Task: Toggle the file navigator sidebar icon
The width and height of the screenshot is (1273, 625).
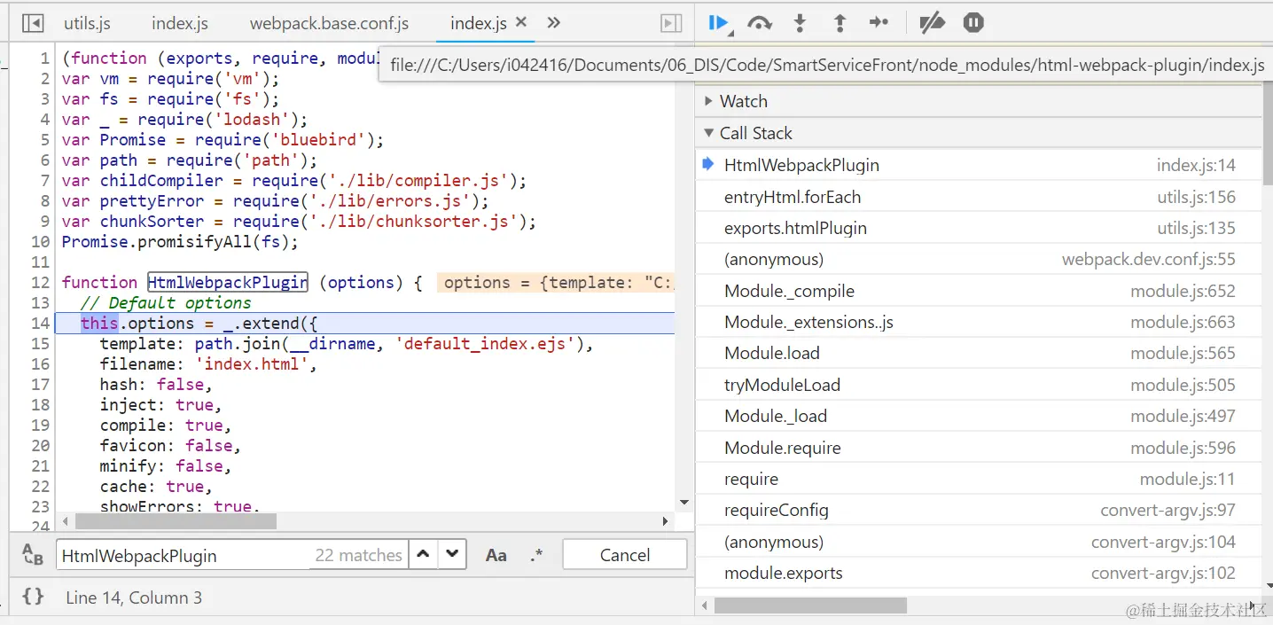Action: [33, 24]
